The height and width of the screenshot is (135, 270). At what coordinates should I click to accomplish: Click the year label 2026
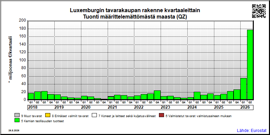245,107
